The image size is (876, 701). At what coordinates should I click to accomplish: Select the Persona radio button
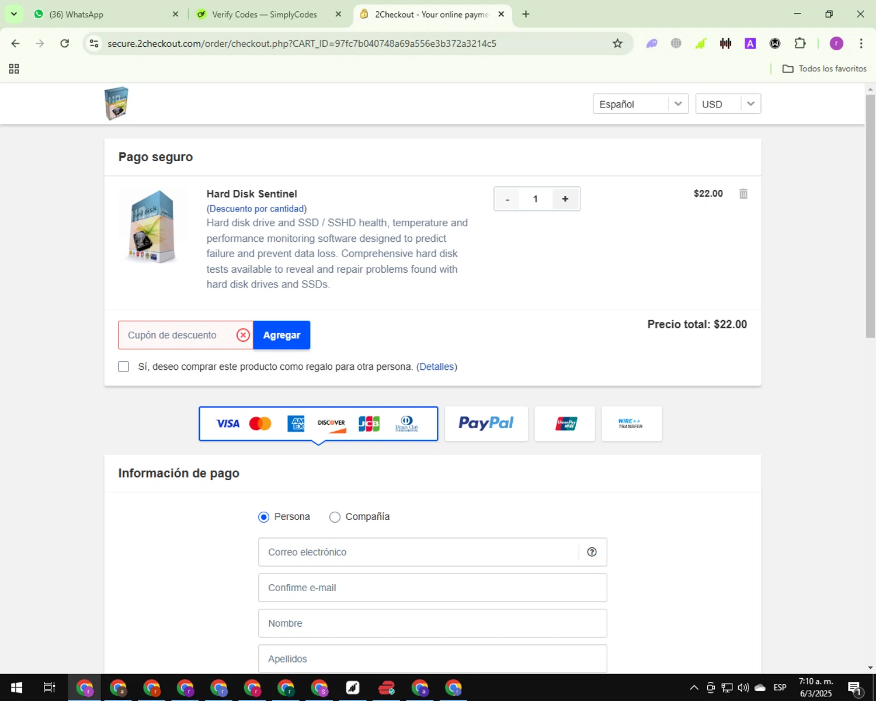click(x=264, y=517)
